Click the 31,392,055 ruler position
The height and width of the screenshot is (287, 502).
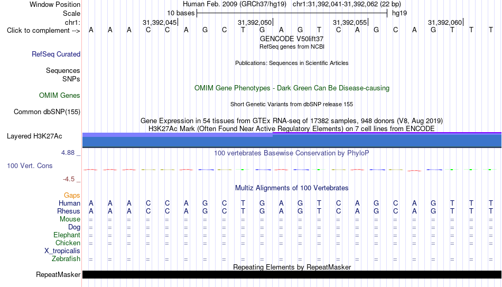pyautogui.click(x=350, y=22)
